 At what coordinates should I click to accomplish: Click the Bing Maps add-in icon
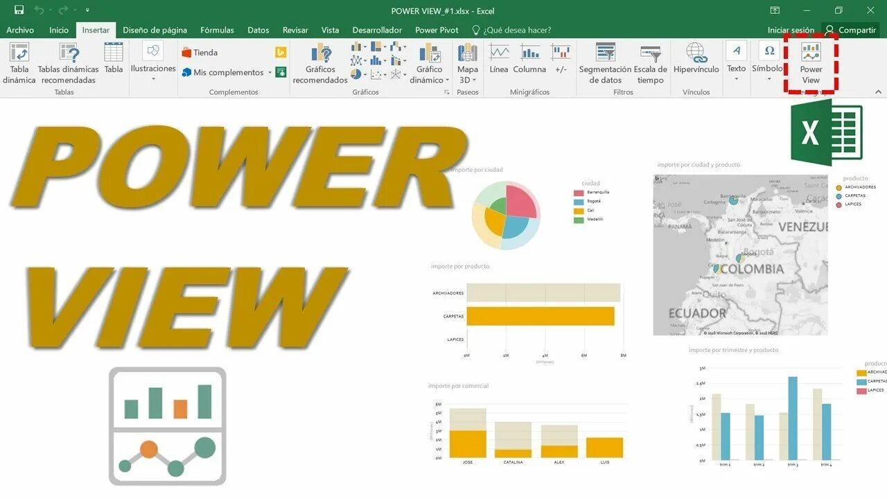281,53
